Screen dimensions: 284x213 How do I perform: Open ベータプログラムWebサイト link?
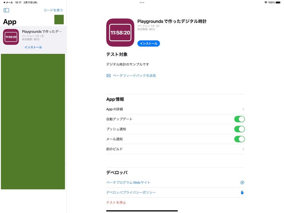(128, 182)
